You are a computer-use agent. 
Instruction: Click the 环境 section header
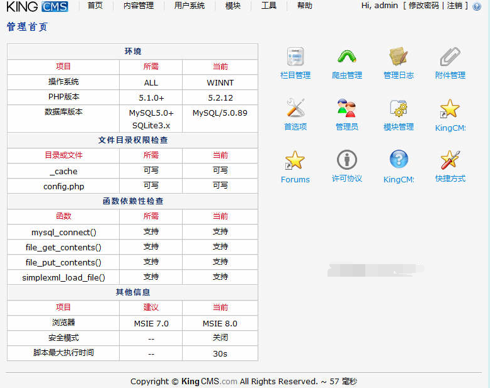133,52
